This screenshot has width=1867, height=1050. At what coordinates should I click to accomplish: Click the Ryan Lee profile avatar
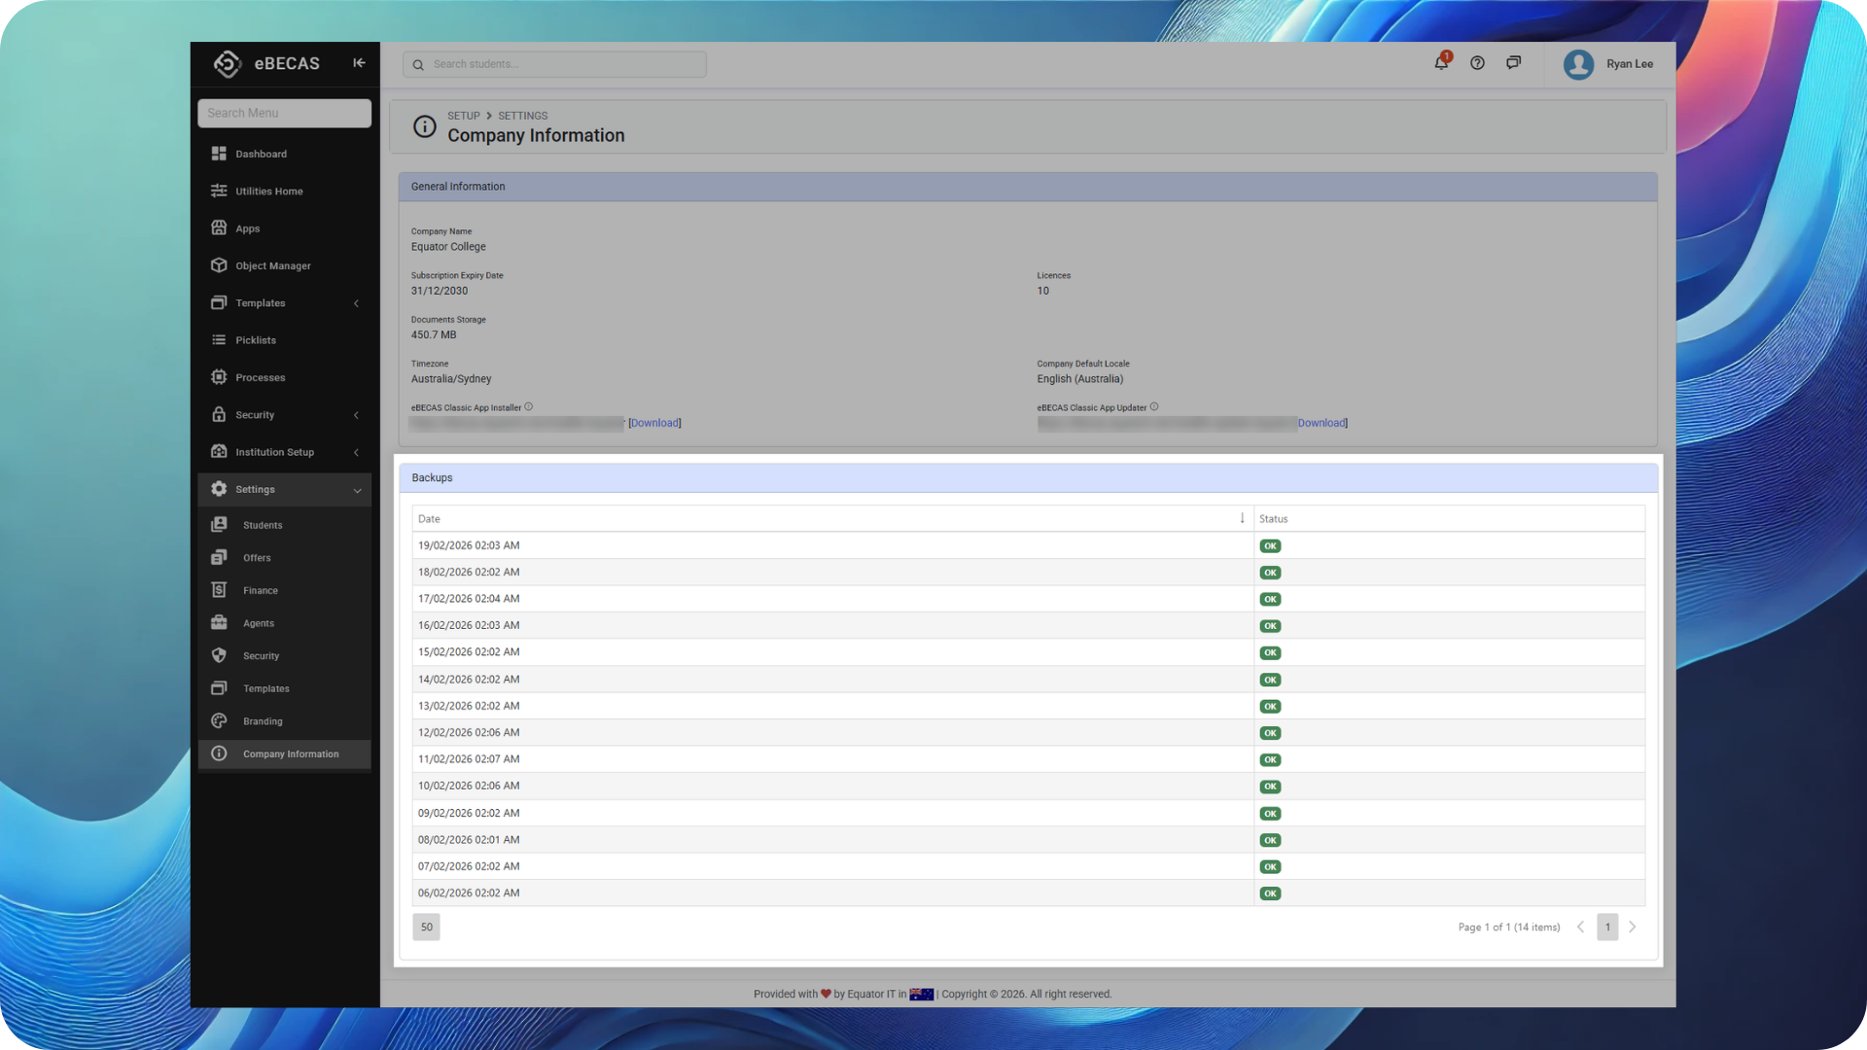tap(1578, 64)
